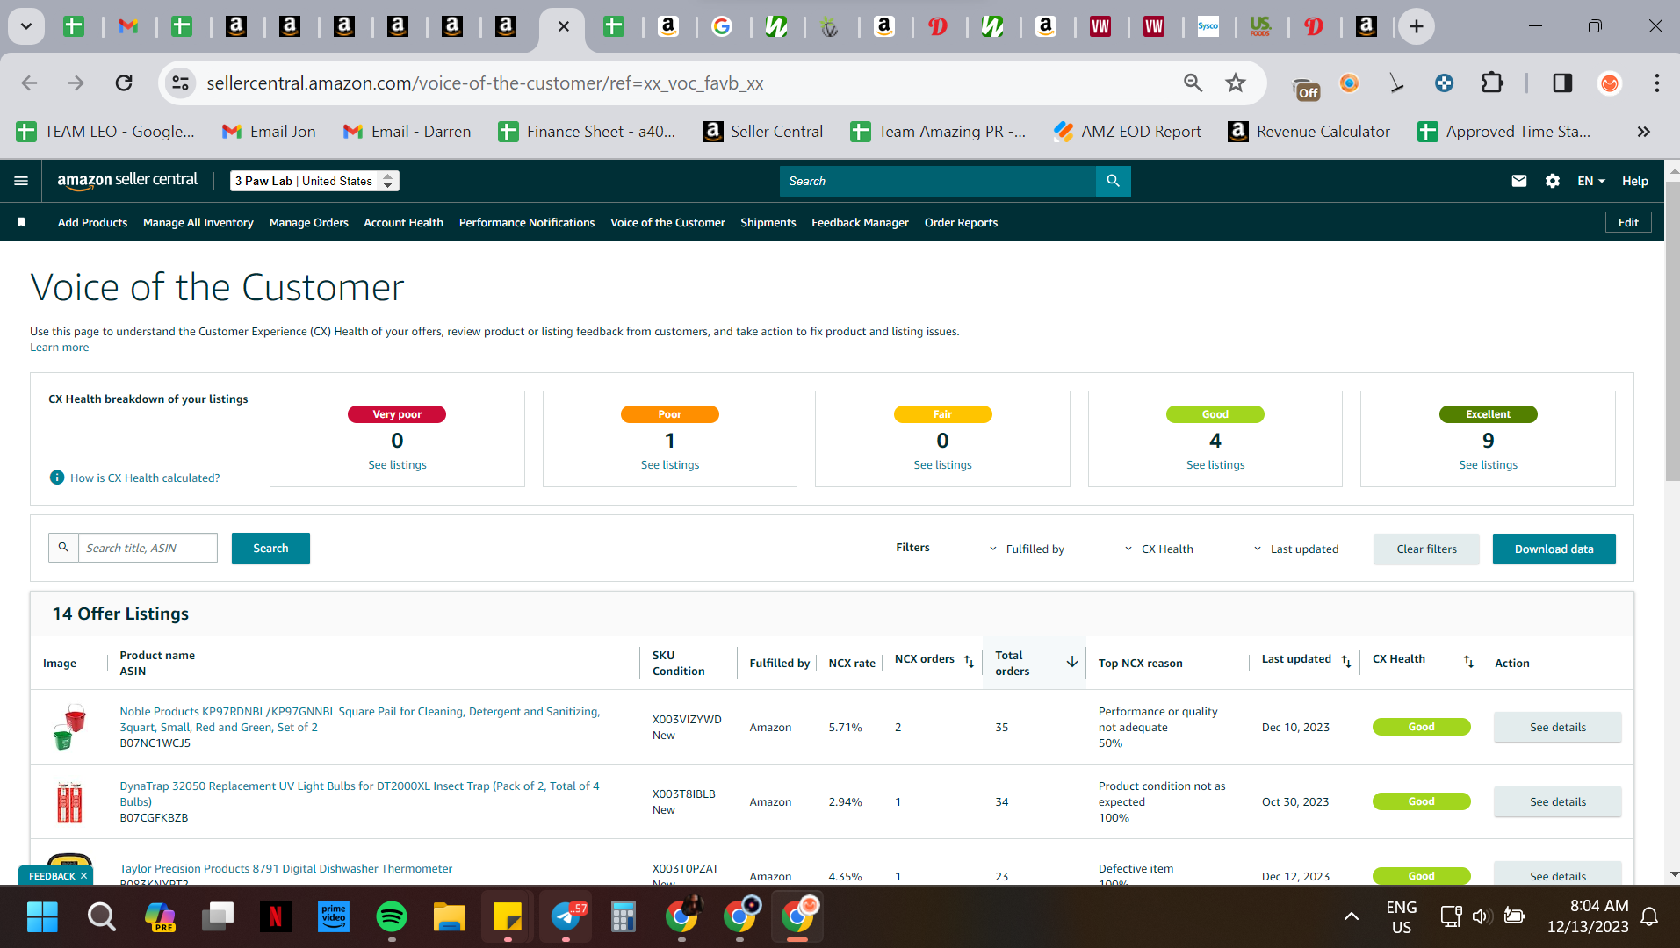Click How is CX Health calculated link

coord(145,478)
